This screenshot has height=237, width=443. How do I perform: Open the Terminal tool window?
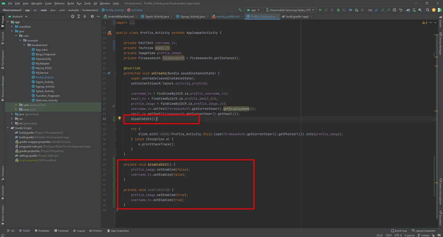[61, 231]
